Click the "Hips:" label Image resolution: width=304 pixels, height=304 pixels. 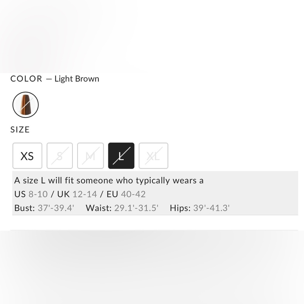(180, 208)
